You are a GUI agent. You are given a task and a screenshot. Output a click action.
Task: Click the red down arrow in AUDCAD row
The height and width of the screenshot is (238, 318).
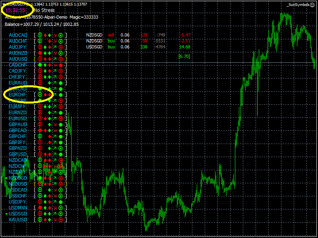point(55,35)
